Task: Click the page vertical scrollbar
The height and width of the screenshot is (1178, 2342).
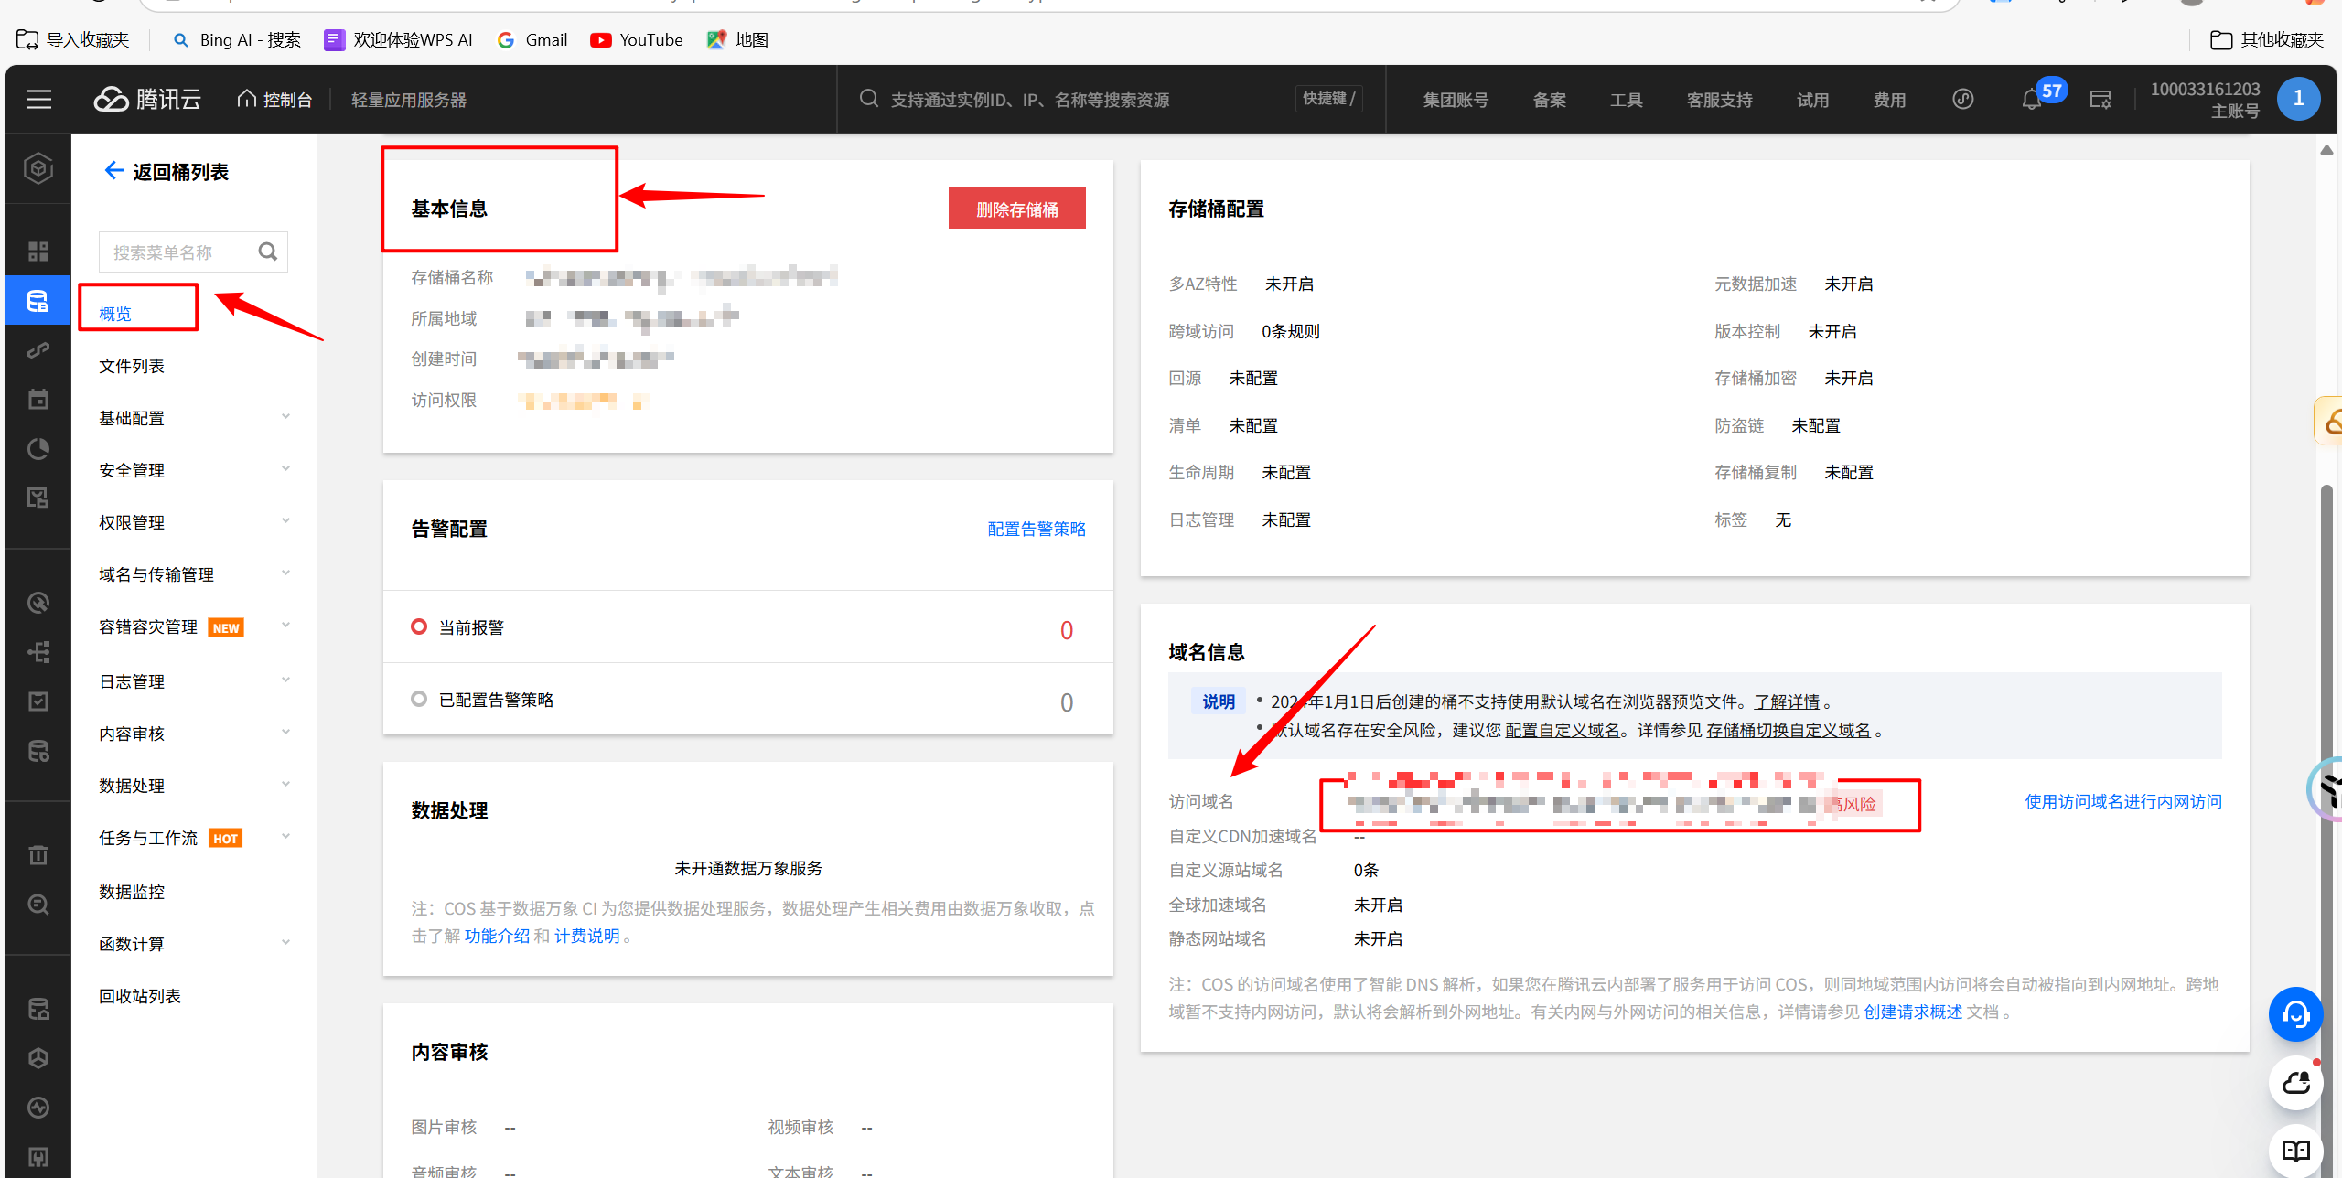Action: click(x=2326, y=640)
